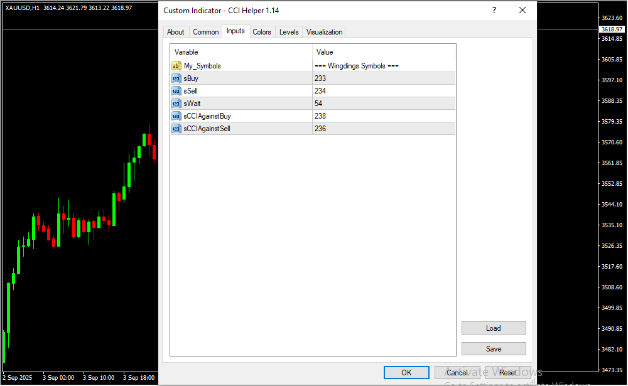Close the CCI Helper dialog window
Viewport: 628px width, 386px height.
(522, 11)
